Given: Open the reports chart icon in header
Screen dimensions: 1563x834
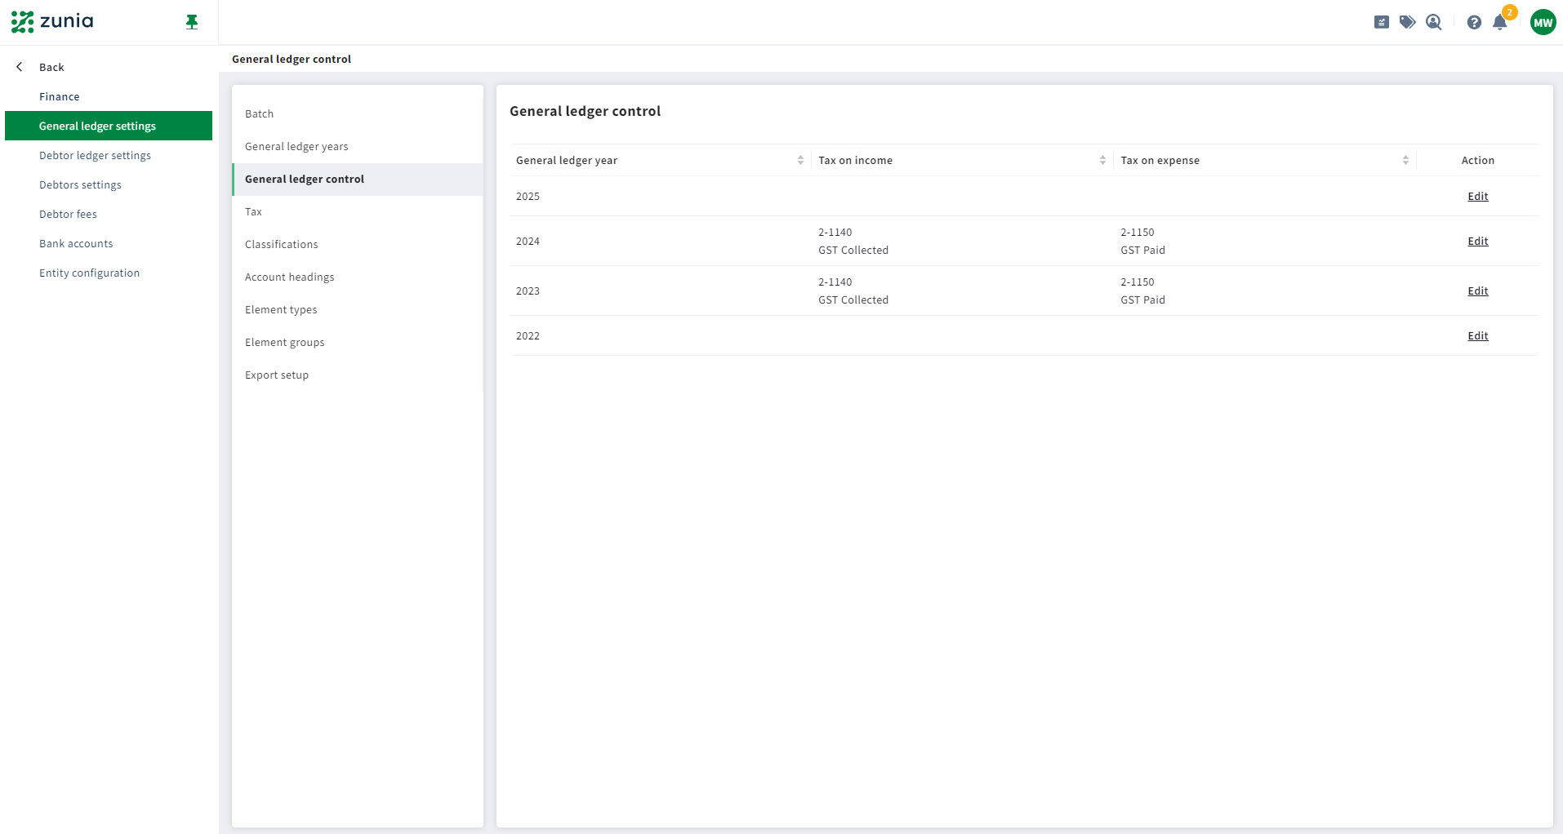Looking at the screenshot, I should coord(1381,22).
